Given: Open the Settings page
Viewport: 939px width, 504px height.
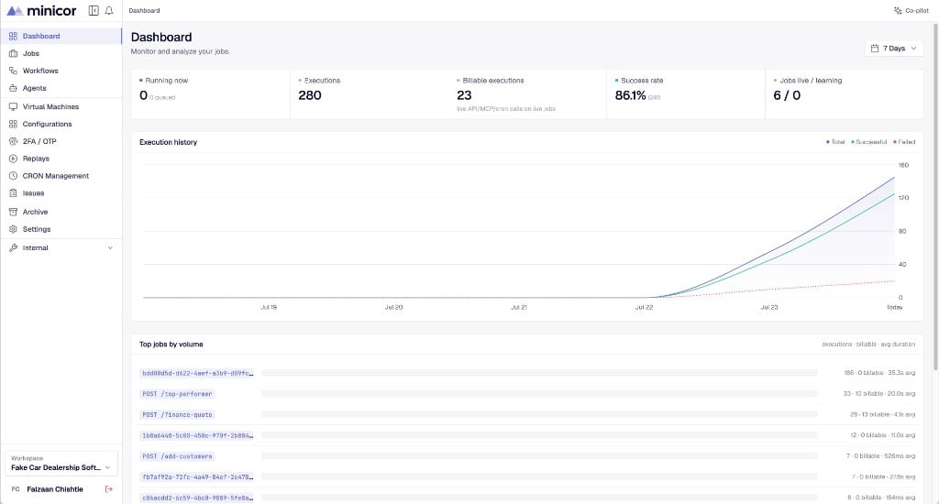Looking at the screenshot, I should point(61,229).
